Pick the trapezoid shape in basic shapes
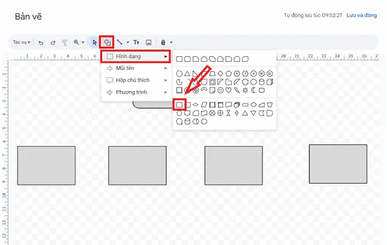This screenshot has height=245, width=387. [212, 74]
